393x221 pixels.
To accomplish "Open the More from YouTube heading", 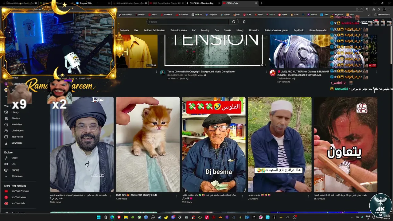I will coord(15,186).
